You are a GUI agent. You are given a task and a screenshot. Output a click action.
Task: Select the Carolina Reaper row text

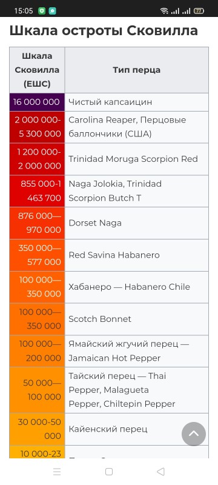[127, 127]
